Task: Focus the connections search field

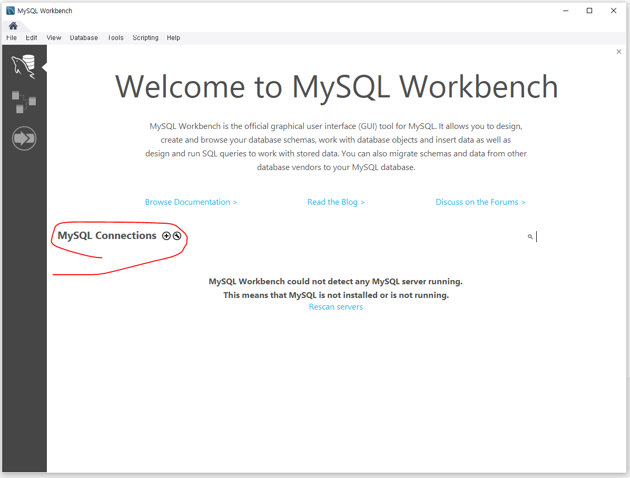Action: click(x=575, y=236)
